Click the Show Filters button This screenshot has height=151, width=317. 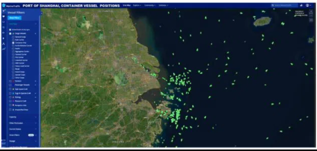15,18
